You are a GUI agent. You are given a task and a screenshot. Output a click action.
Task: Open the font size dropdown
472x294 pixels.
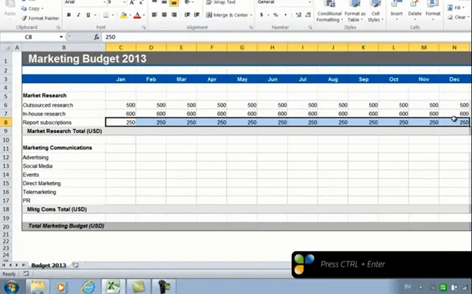tap(124, 2)
